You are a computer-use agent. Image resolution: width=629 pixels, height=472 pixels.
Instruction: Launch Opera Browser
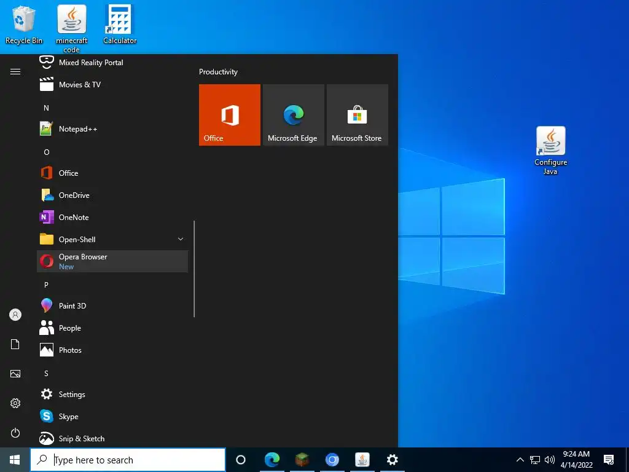[x=112, y=261]
